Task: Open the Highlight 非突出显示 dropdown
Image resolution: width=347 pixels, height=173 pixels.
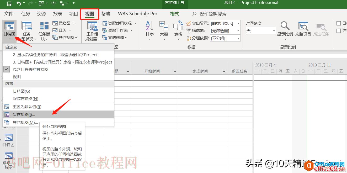Action: pos(238,24)
